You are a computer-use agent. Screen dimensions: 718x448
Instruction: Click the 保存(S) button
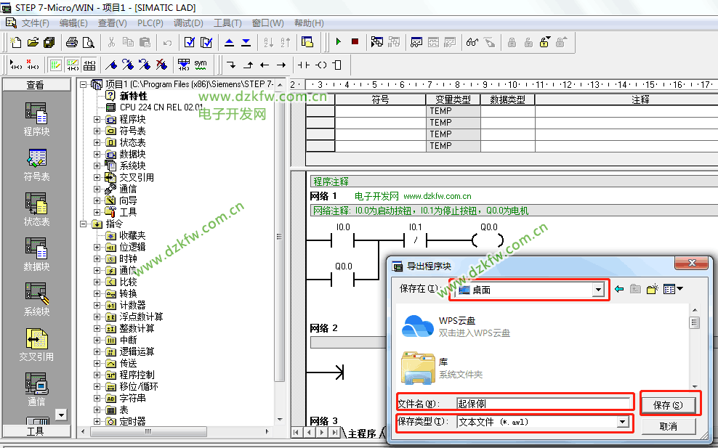(x=668, y=404)
